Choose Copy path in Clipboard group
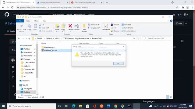 coord(44,28)
